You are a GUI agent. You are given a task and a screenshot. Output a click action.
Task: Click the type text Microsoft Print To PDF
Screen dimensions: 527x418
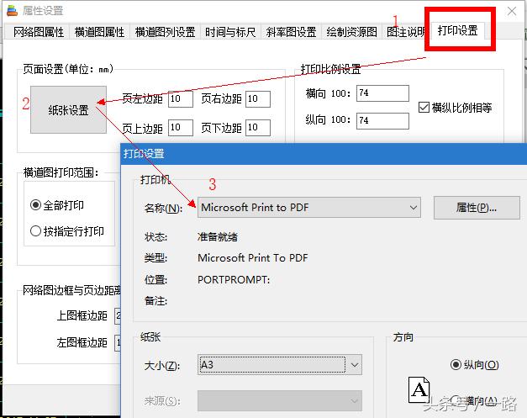(x=253, y=258)
